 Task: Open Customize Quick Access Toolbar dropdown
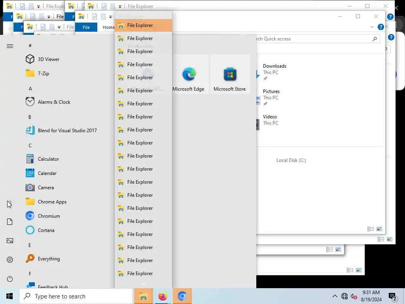point(111,17)
